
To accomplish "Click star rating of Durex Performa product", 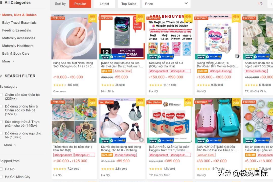I will tap(108, 85).
